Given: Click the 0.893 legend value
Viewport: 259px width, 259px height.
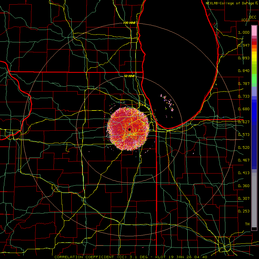Looking at the screenshot, I should (244, 58).
